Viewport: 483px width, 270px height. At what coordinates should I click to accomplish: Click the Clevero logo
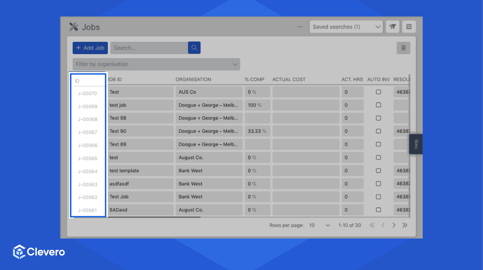(x=39, y=252)
